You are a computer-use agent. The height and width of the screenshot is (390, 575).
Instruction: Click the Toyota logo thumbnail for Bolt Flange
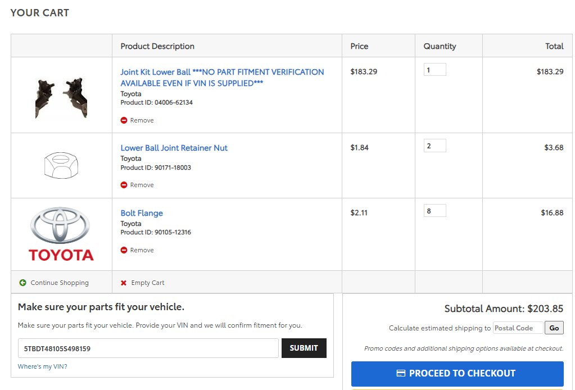pyautogui.click(x=61, y=234)
